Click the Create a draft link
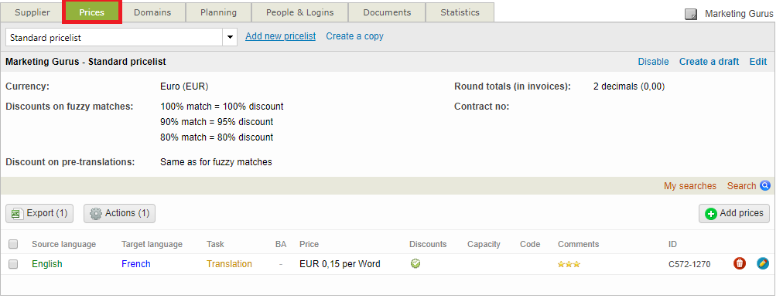This screenshot has width=783, height=305. click(709, 62)
